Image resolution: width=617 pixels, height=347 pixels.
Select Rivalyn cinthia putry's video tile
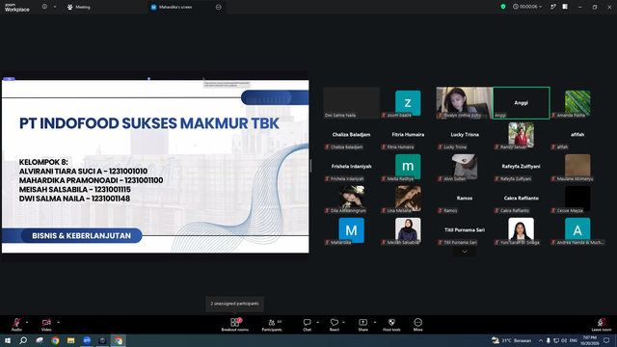pyautogui.click(x=465, y=103)
